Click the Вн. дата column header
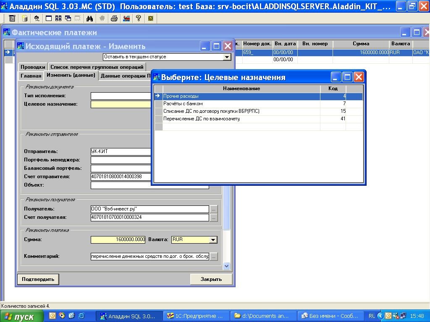 click(x=285, y=44)
